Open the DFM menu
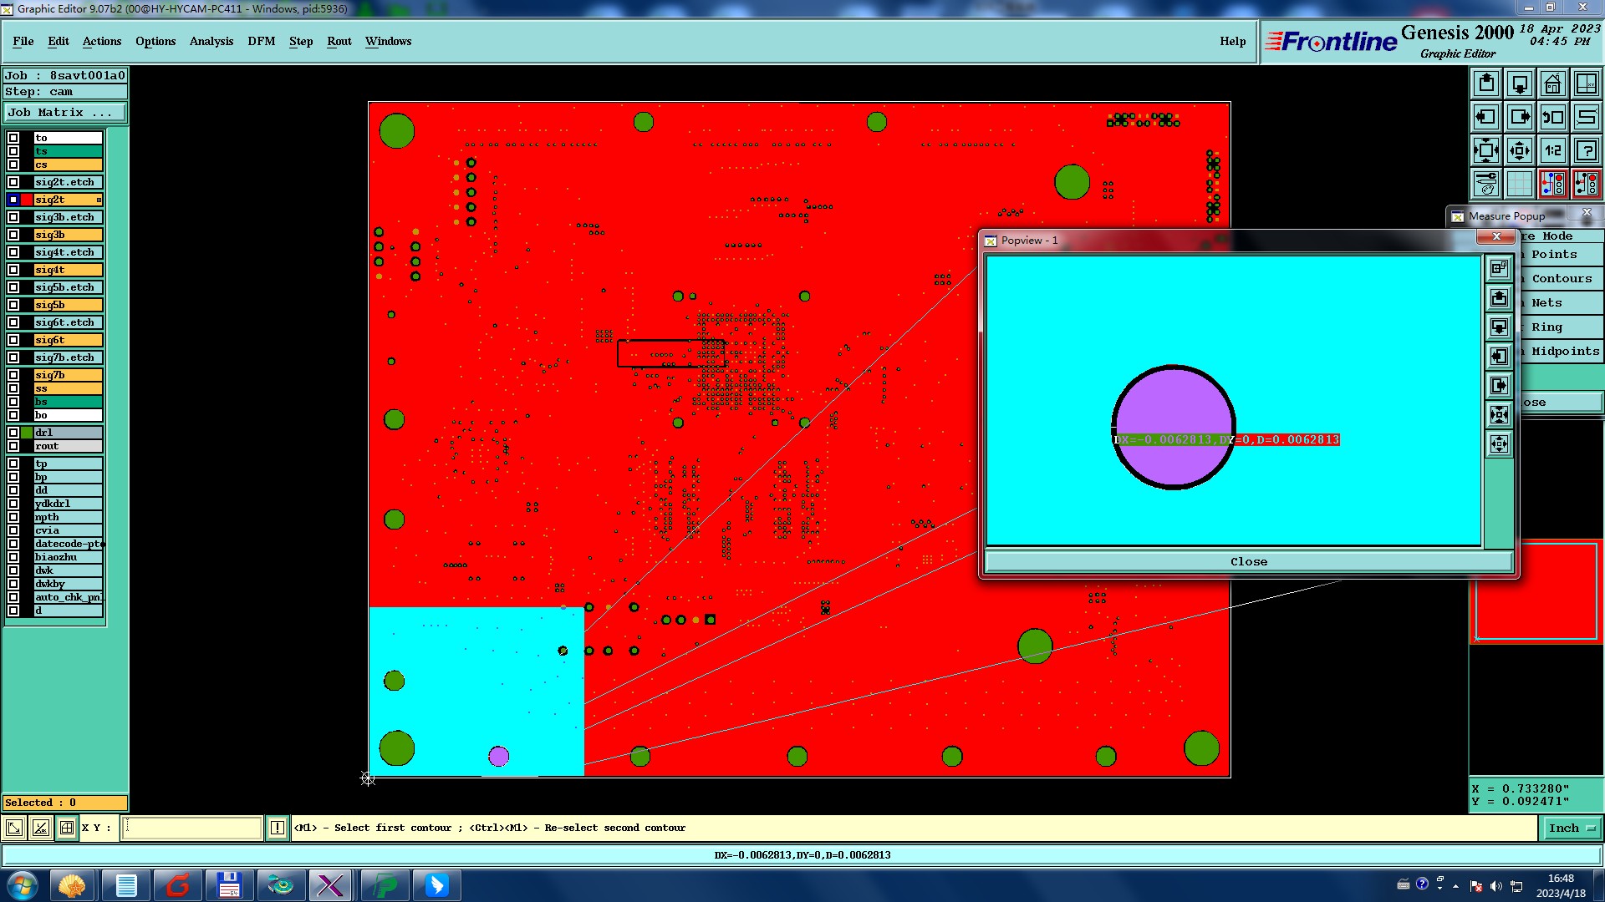 coord(261,41)
